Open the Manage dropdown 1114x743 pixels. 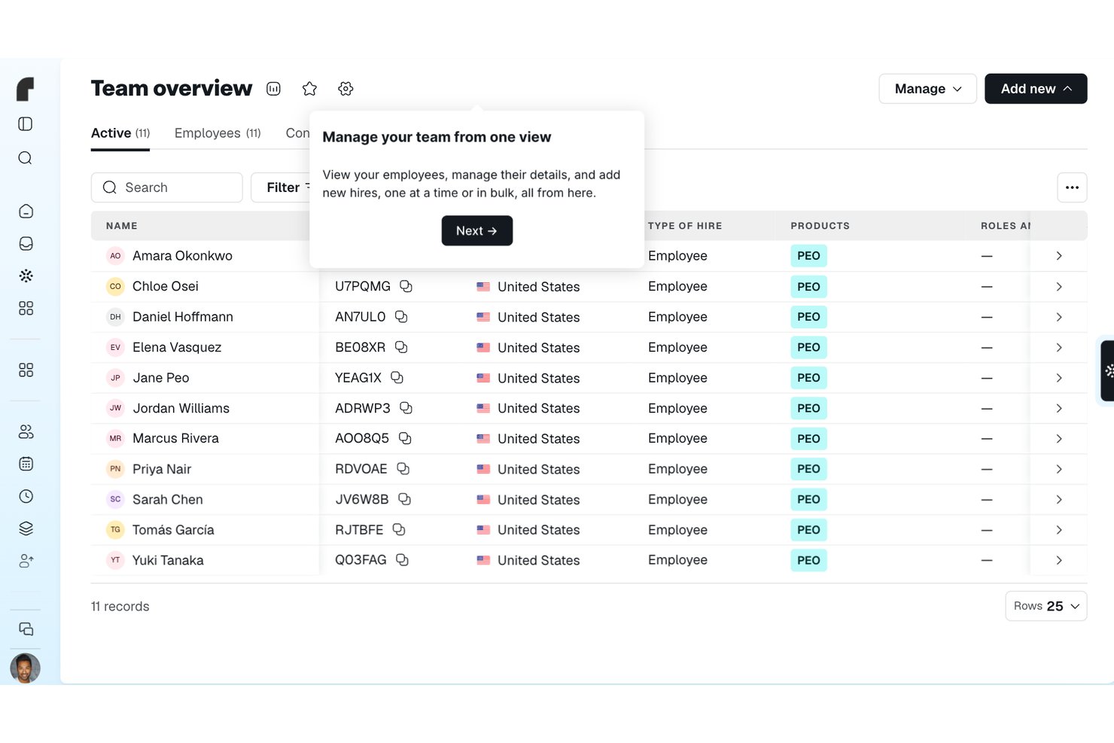pos(927,89)
